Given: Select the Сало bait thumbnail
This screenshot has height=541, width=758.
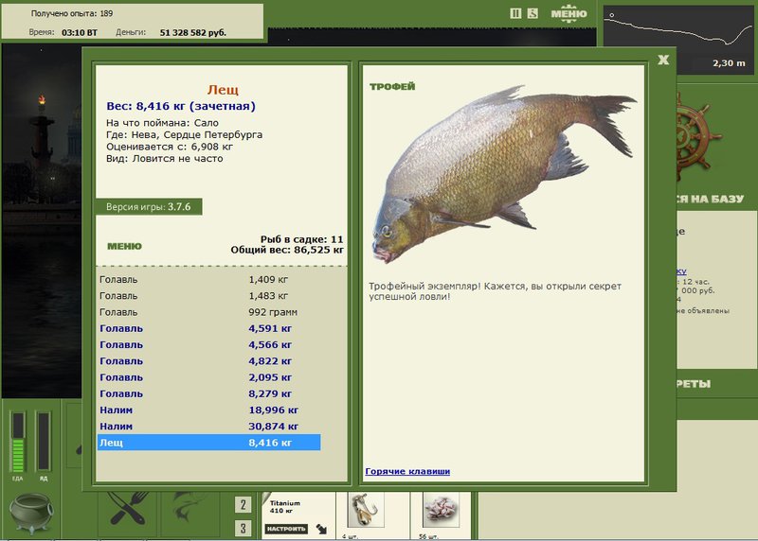Looking at the screenshot, I should pyautogui.click(x=441, y=510).
